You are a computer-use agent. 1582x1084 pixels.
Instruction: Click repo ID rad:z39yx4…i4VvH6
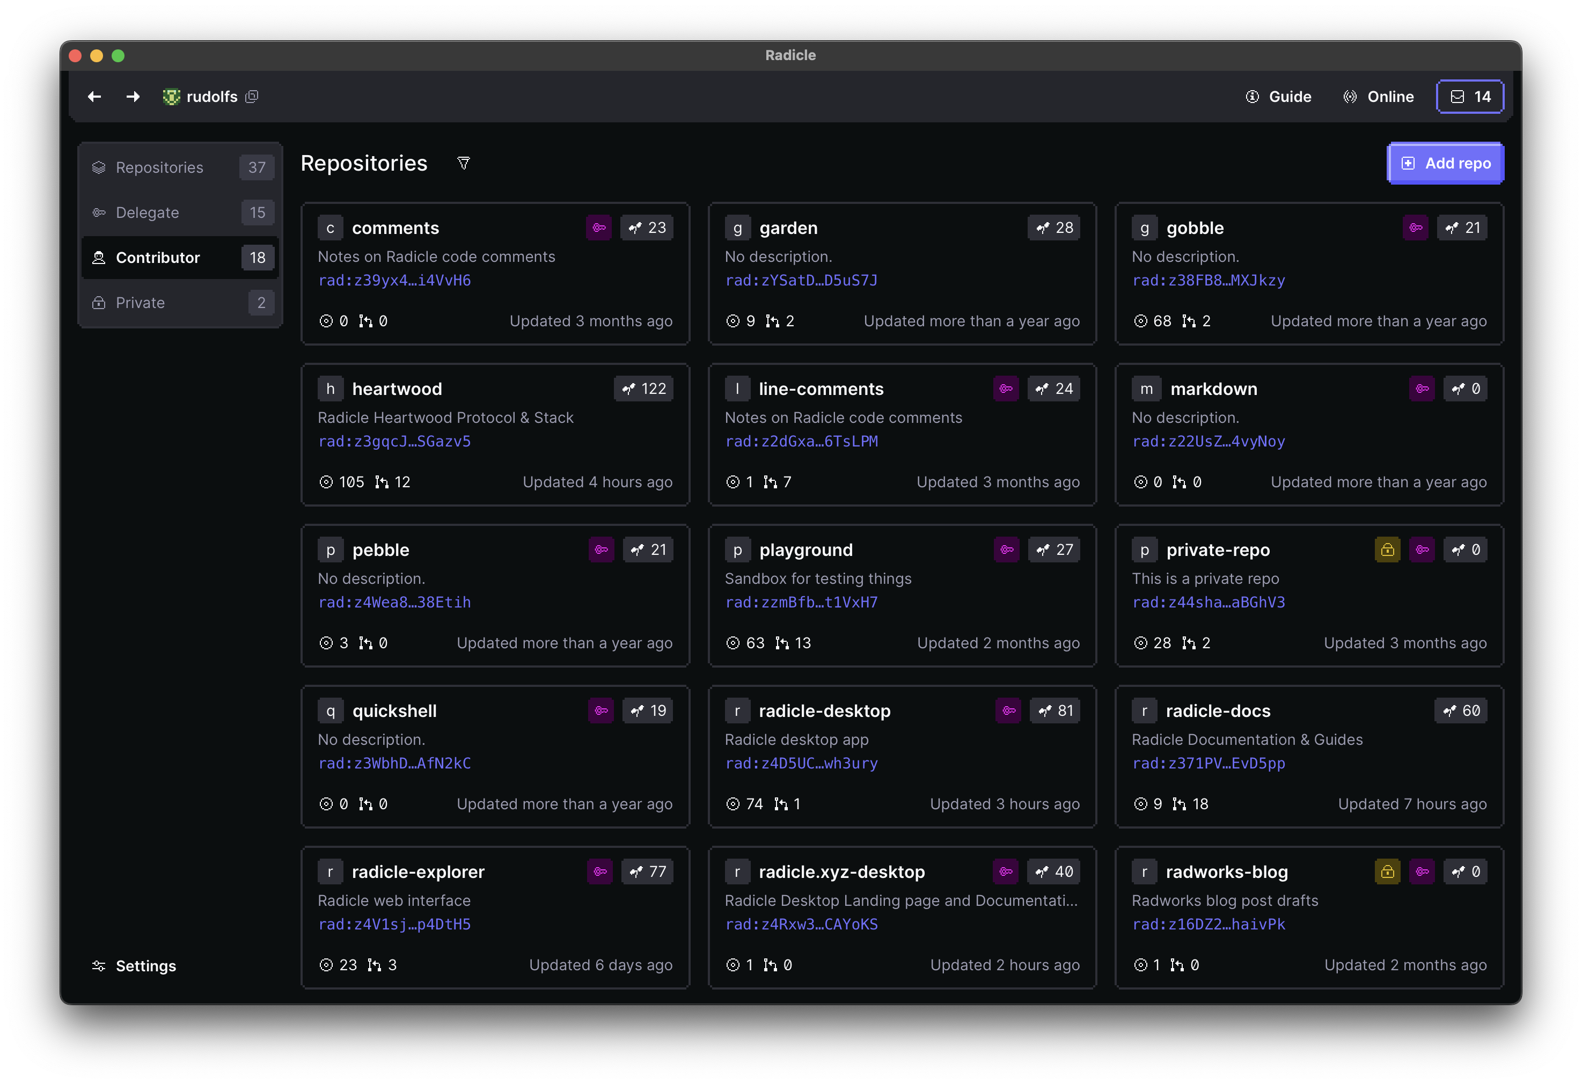click(395, 281)
